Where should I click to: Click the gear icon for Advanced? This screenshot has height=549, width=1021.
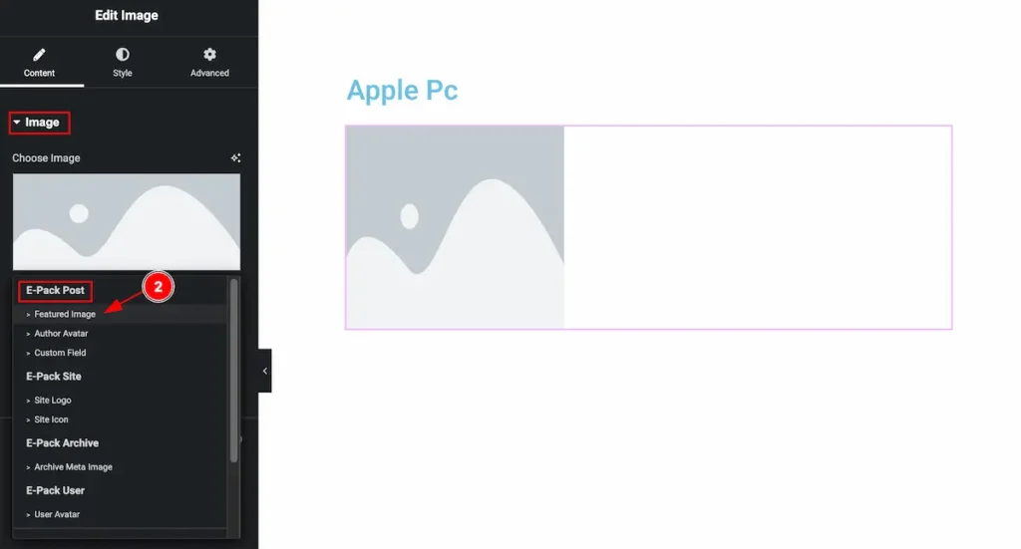click(209, 55)
